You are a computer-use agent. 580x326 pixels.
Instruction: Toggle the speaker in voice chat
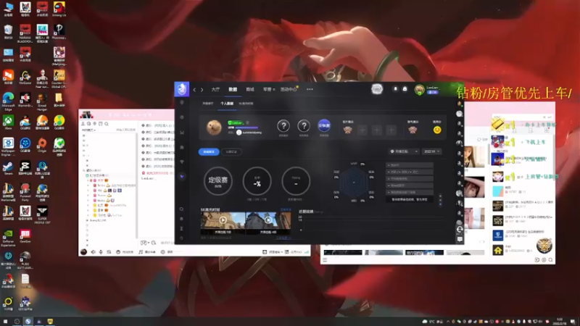(93, 252)
